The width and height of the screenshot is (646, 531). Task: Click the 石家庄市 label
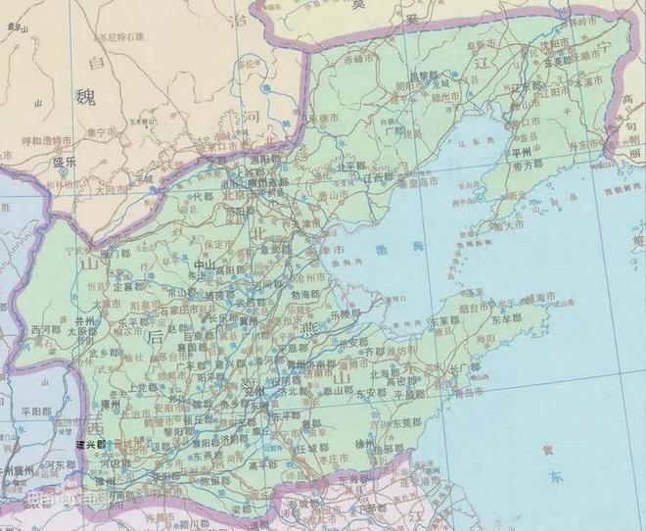pos(180,310)
